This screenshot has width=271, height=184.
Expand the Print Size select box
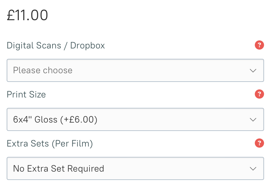[135, 119]
